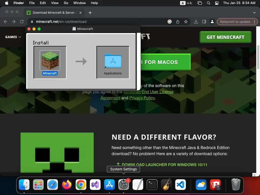Launch Terminal from the dock
Viewport: 260px width, 195px height.
(152, 185)
